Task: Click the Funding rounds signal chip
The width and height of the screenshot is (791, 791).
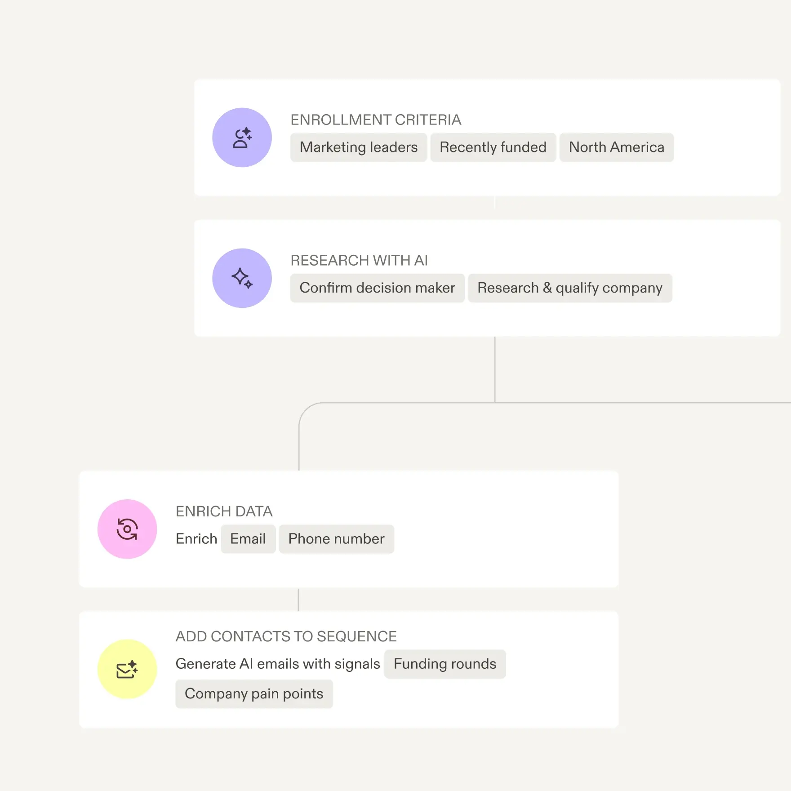Action: click(444, 664)
